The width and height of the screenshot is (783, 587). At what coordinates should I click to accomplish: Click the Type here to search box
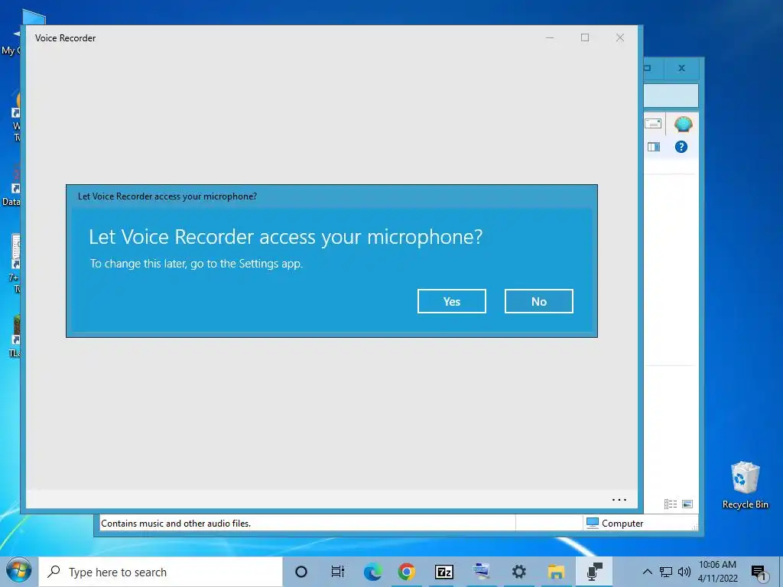click(x=161, y=572)
